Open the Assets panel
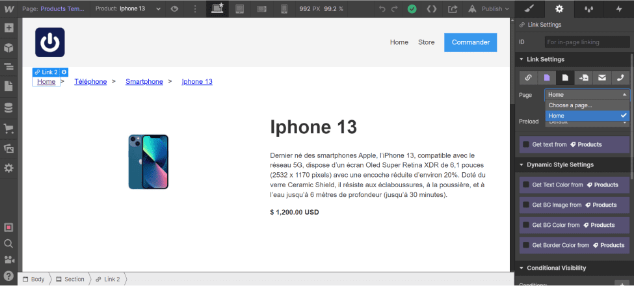The width and height of the screenshot is (634, 286). coord(8,148)
